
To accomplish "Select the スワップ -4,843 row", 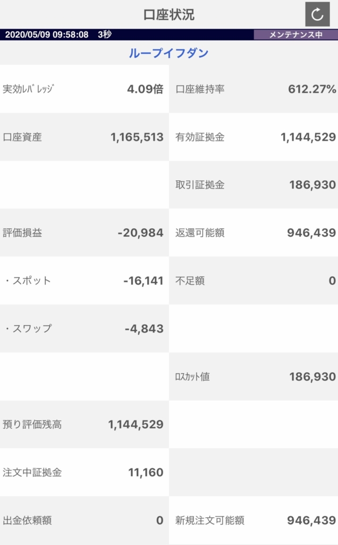I will tap(84, 328).
